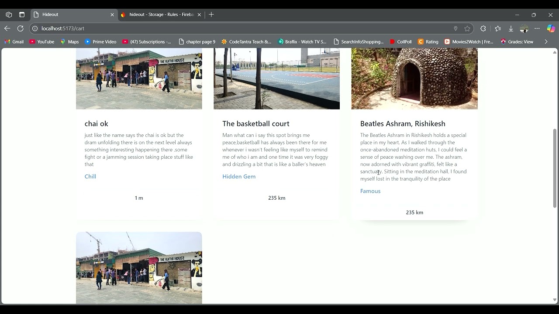Click the location icon in the address bar
559x314 pixels.
click(455, 28)
